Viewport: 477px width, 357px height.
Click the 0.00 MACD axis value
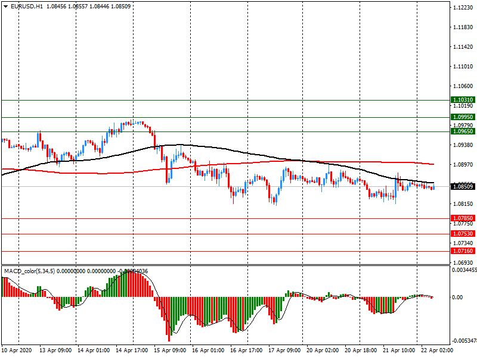458,297
